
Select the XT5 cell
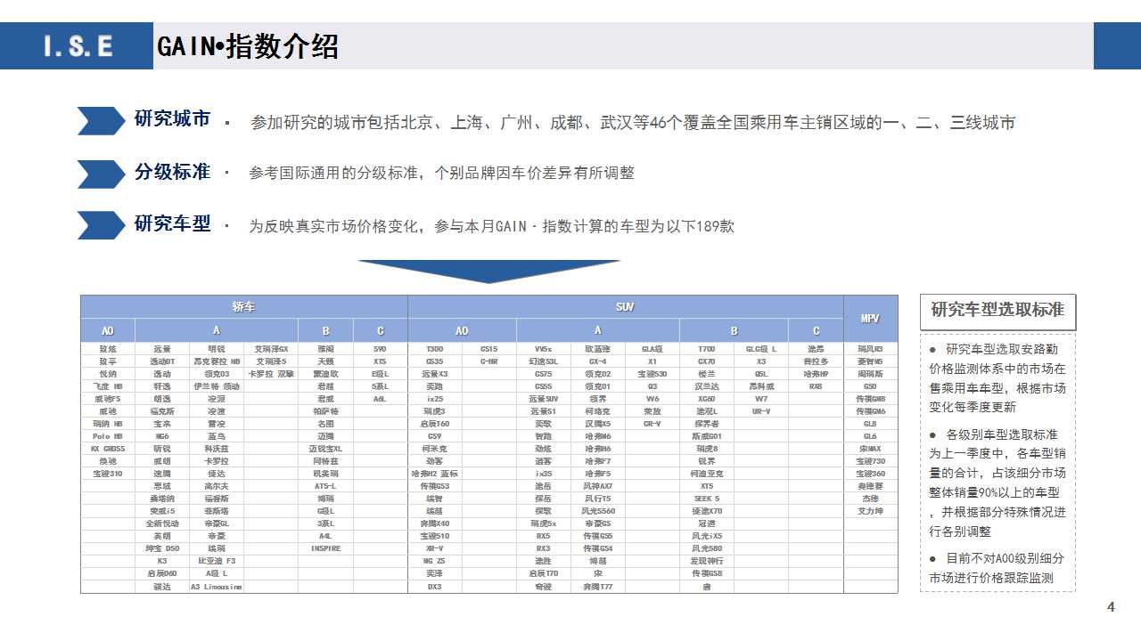point(707,486)
